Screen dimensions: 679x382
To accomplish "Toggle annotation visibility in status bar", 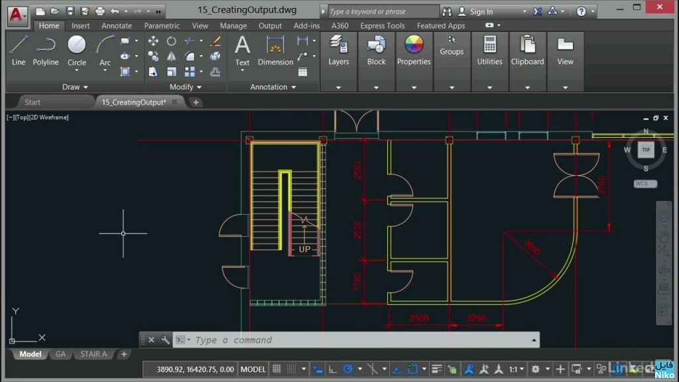I will [469, 369].
